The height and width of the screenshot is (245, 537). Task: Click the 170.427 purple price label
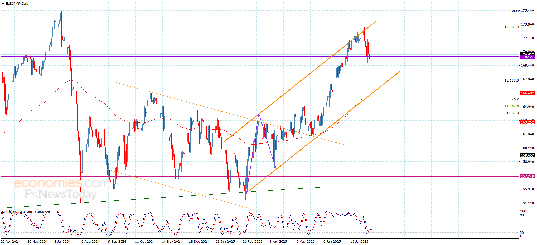(x=527, y=57)
